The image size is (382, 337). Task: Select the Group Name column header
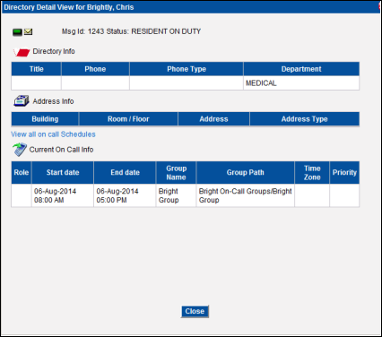point(176,173)
